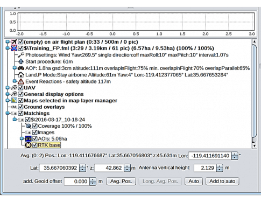The height and width of the screenshot is (202, 261).
Task: Click the z field spinner arrows
Action: click(127, 168)
